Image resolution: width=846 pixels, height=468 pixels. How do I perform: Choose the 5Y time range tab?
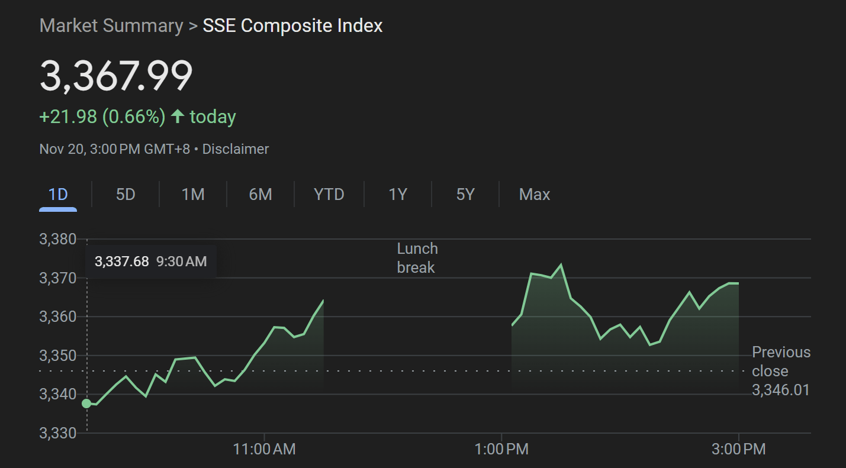(465, 194)
